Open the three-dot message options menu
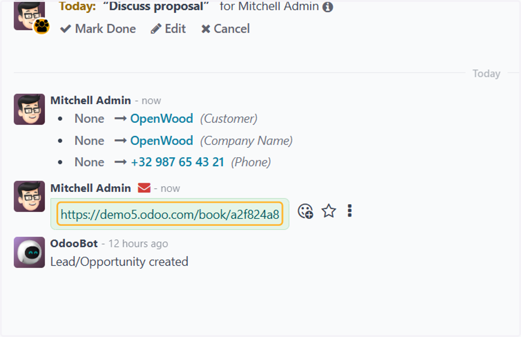Screen dimensions: 521x337 pyautogui.click(x=350, y=211)
